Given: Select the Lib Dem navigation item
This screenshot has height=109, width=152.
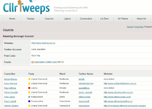Looking at the screenshot, I should coord(104,19).
